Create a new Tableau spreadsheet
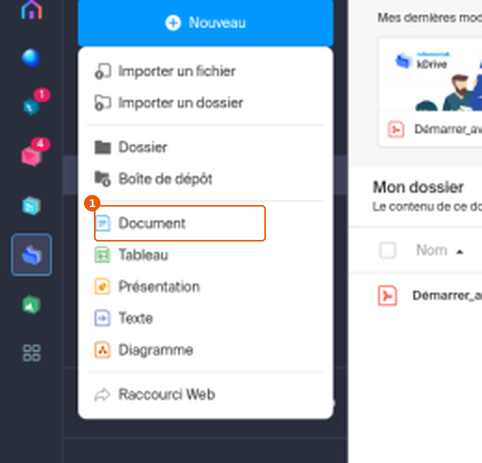482x463 pixels. [x=206, y=255]
